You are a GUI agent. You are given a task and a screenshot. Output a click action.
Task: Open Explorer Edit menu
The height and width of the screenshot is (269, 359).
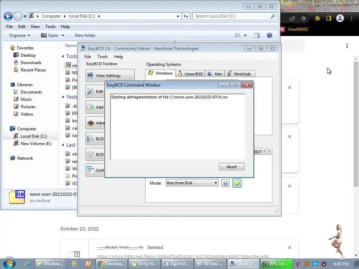(x=21, y=27)
